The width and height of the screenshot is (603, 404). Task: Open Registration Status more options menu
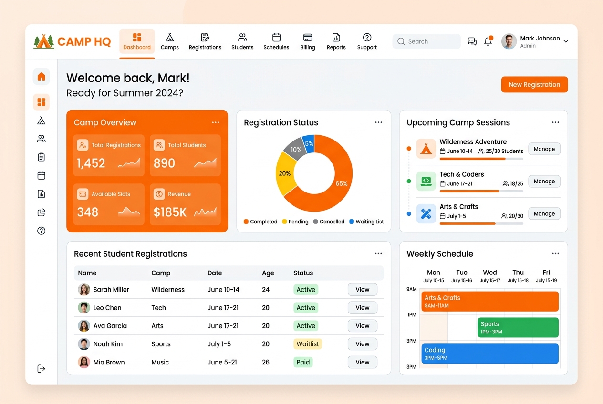click(x=378, y=122)
